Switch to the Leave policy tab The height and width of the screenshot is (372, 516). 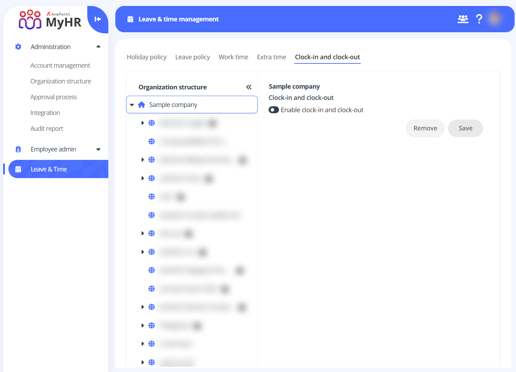pos(192,57)
